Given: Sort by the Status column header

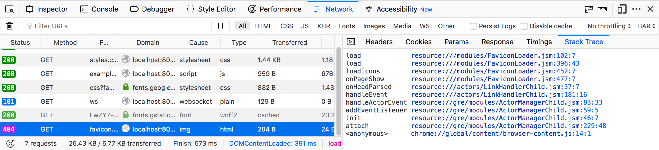Looking at the screenshot, I should pos(20,42).
